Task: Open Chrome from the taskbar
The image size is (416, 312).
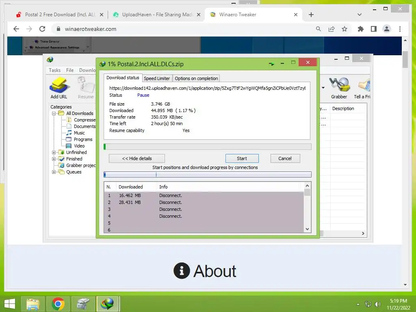Action: [58, 304]
